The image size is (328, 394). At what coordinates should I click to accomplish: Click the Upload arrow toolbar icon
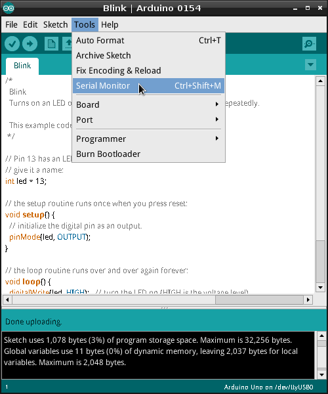pos(30,44)
